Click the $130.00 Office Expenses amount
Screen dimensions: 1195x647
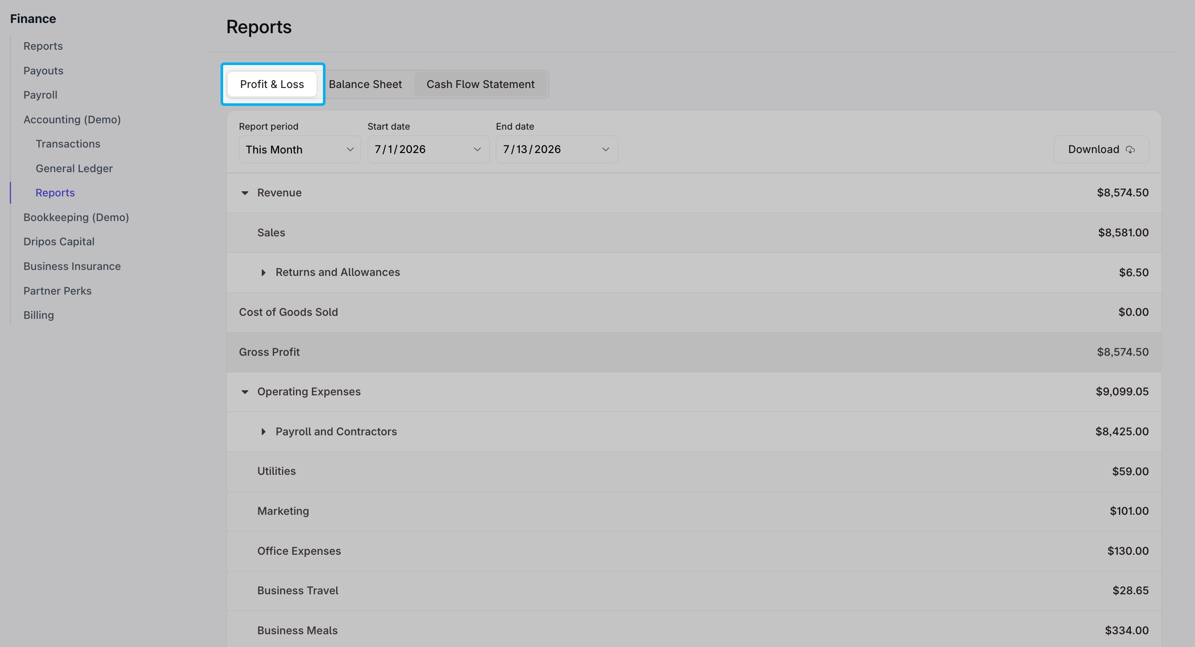[1128, 551]
